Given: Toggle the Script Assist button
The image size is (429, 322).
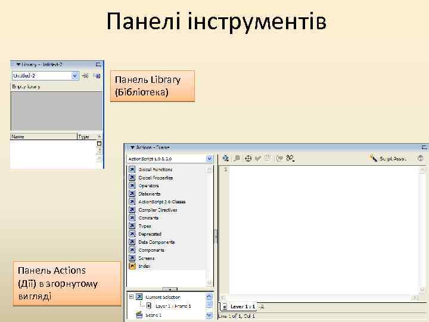Looking at the screenshot, I should pos(388,158).
